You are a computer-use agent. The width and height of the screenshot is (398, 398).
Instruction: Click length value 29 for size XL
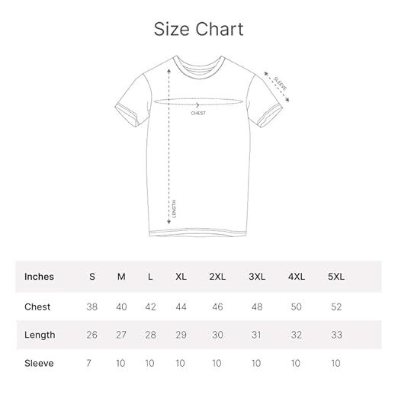pyautogui.click(x=181, y=335)
